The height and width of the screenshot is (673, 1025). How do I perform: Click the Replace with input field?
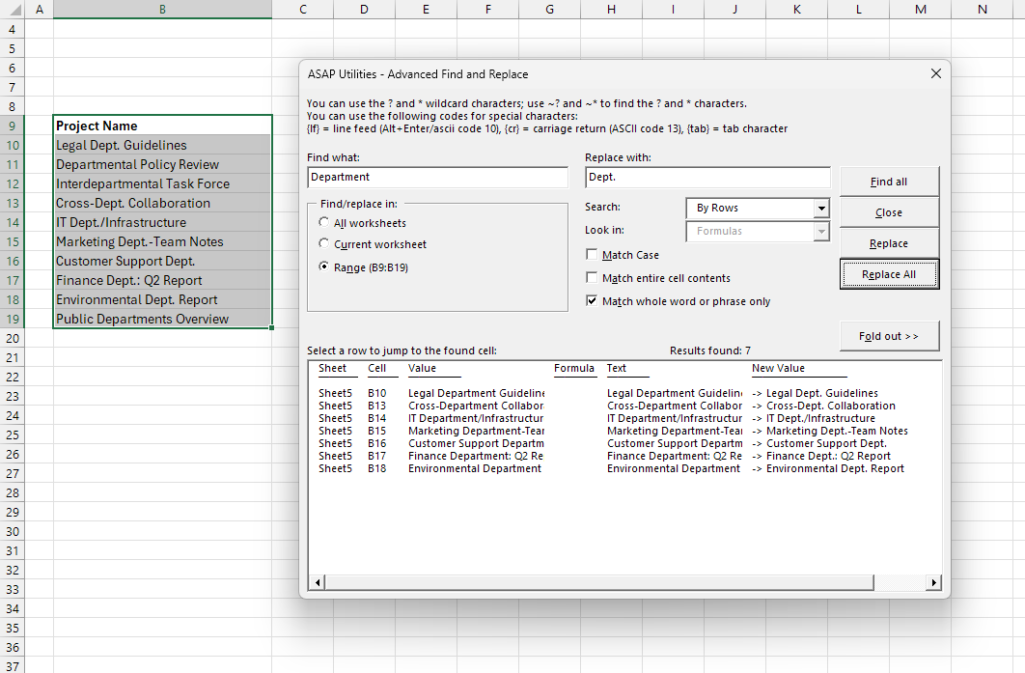click(708, 178)
